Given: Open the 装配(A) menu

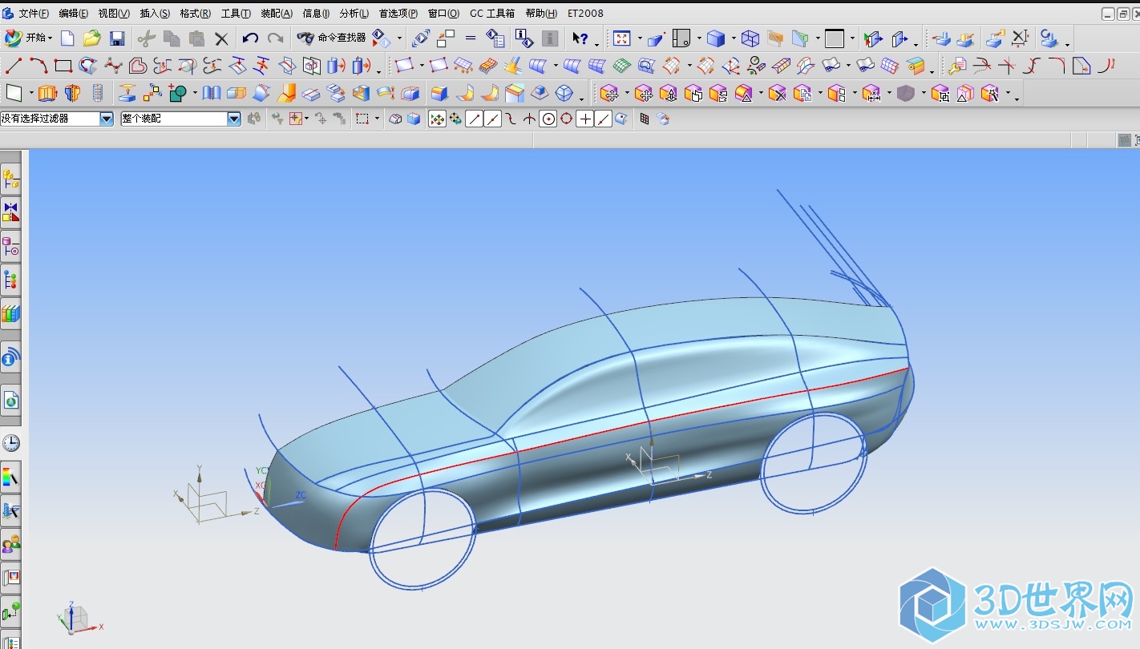Looking at the screenshot, I should click(x=277, y=14).
